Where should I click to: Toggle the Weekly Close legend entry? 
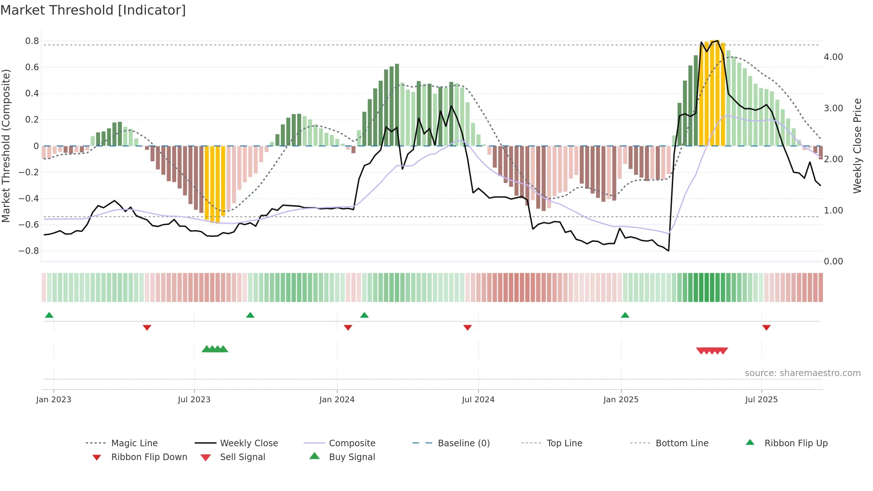(236, 443)
